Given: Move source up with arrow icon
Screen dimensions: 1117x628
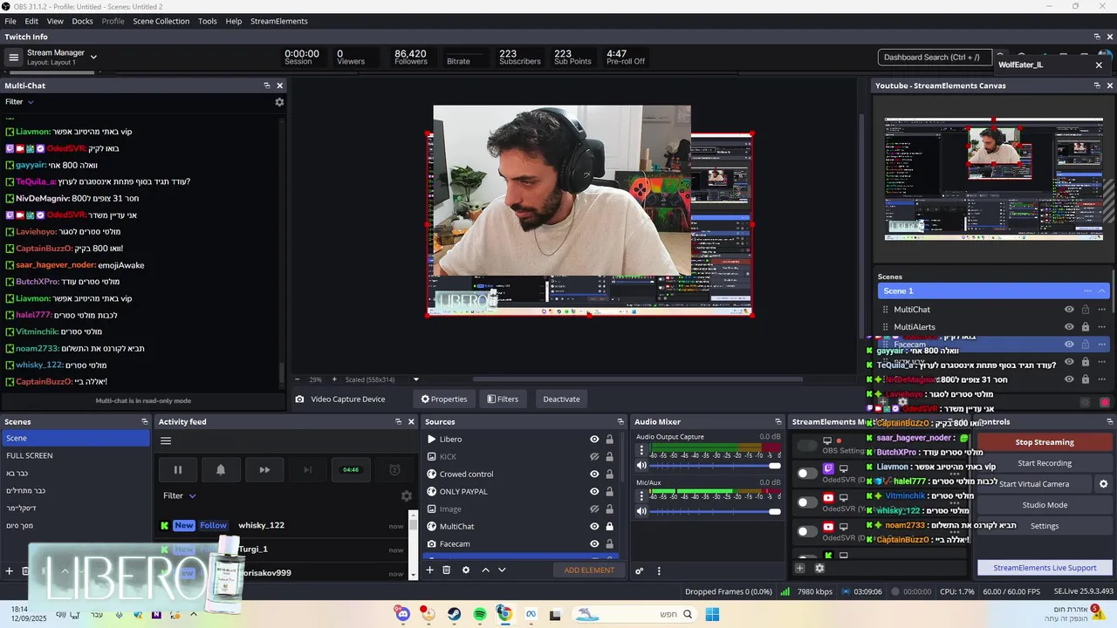Looking at the screenshot, I should pyautogui.click(x=485, y=570).
